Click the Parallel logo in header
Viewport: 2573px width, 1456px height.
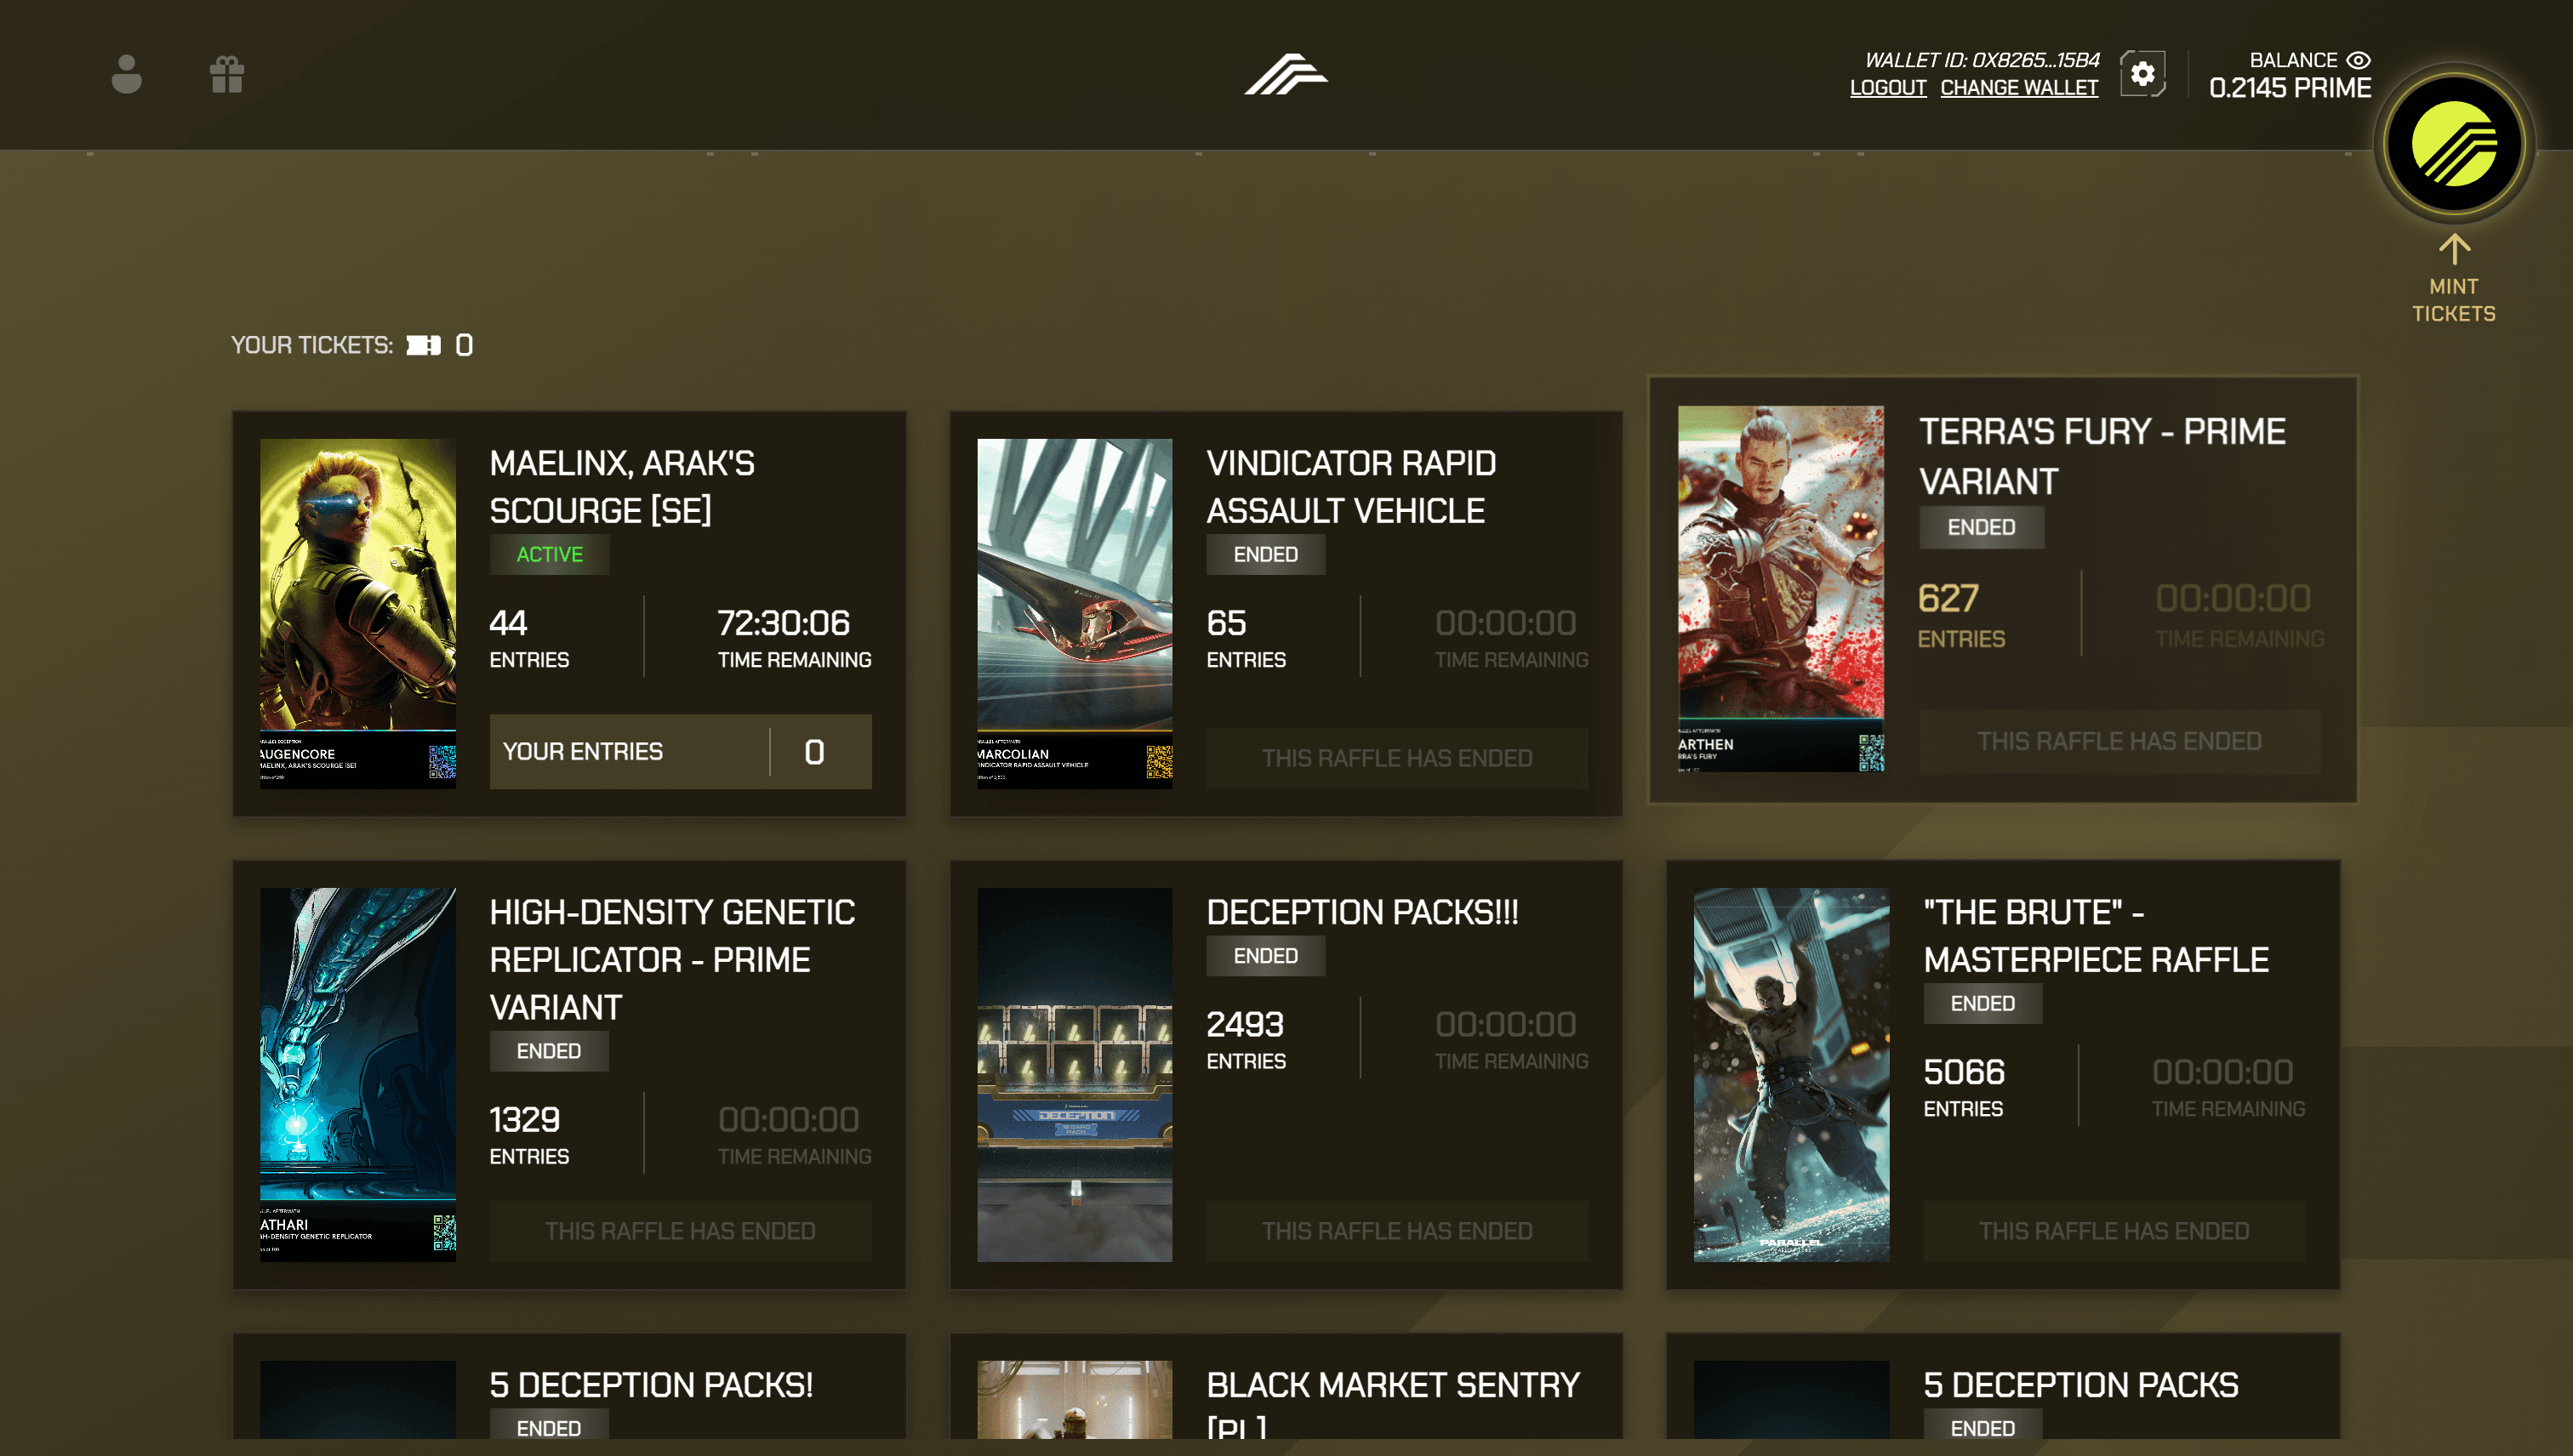(1286, 74)
